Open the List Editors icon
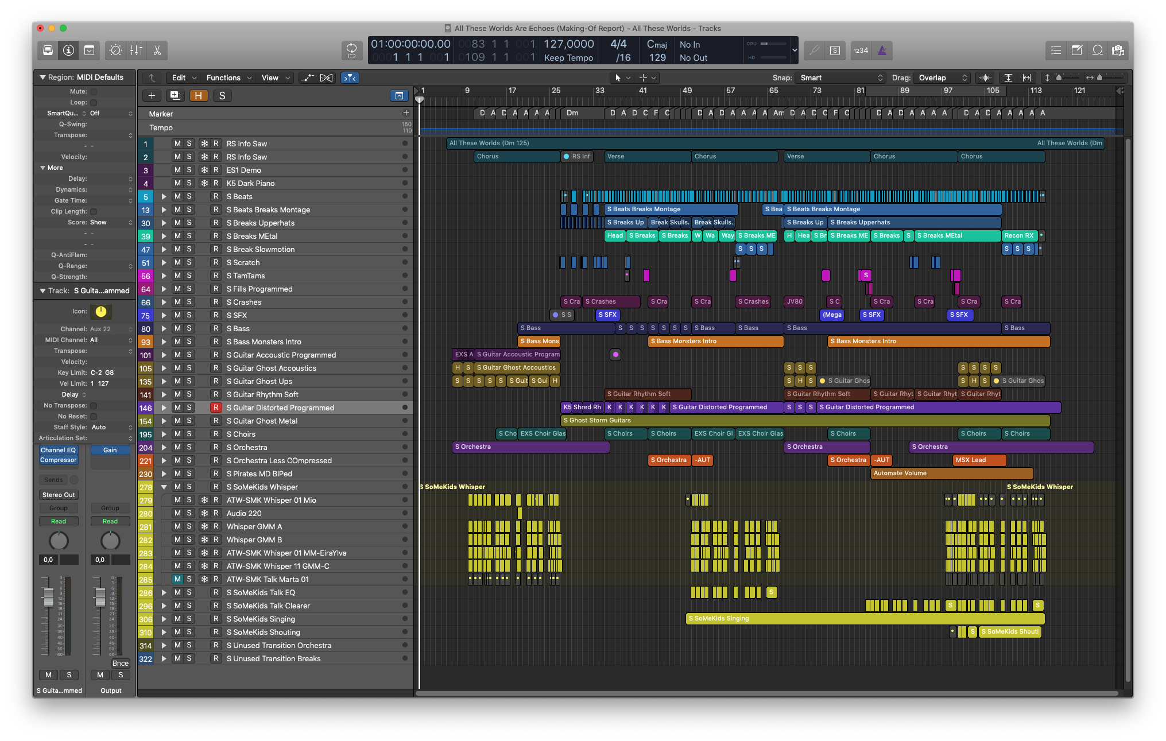Screen dimensions: 1166x741 pyautogui.click(x=1056, y=51)
